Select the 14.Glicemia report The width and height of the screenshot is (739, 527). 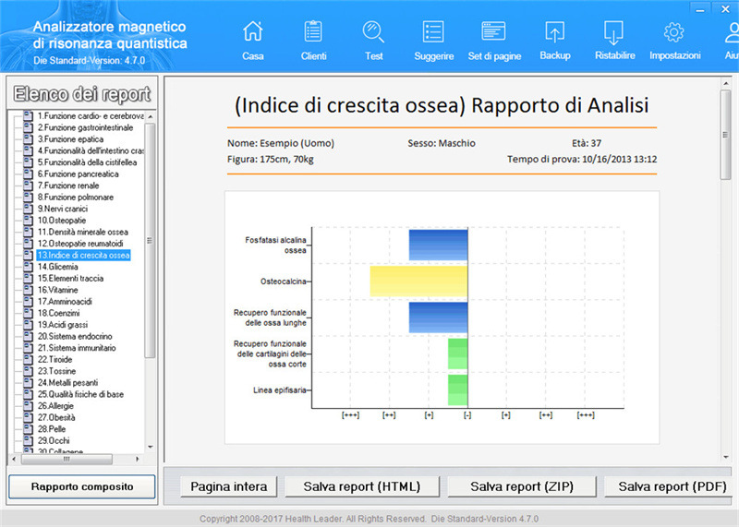[57, 267]
